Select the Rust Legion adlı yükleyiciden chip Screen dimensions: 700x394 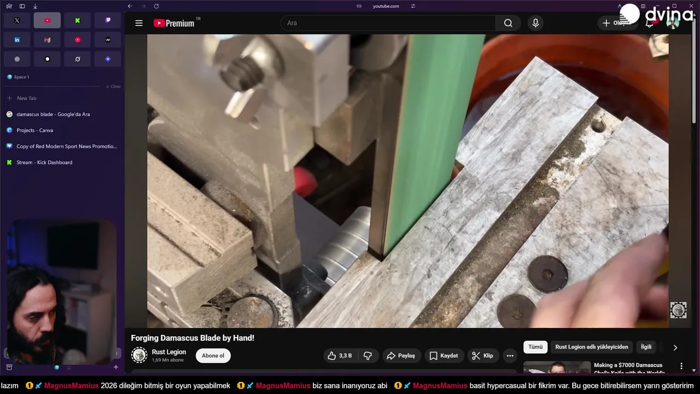(592, 347)
